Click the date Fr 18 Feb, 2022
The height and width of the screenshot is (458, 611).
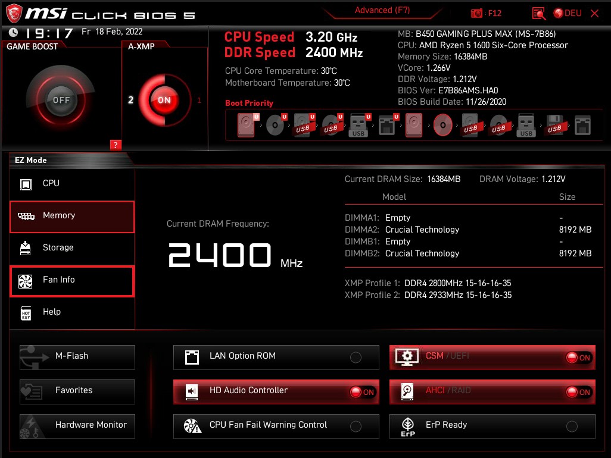[x=112, y=32]
